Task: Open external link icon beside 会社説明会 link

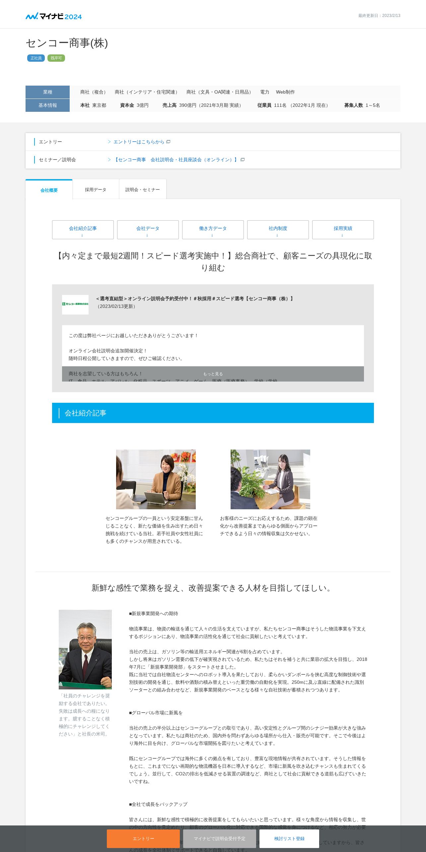Action: pos(243,160)
